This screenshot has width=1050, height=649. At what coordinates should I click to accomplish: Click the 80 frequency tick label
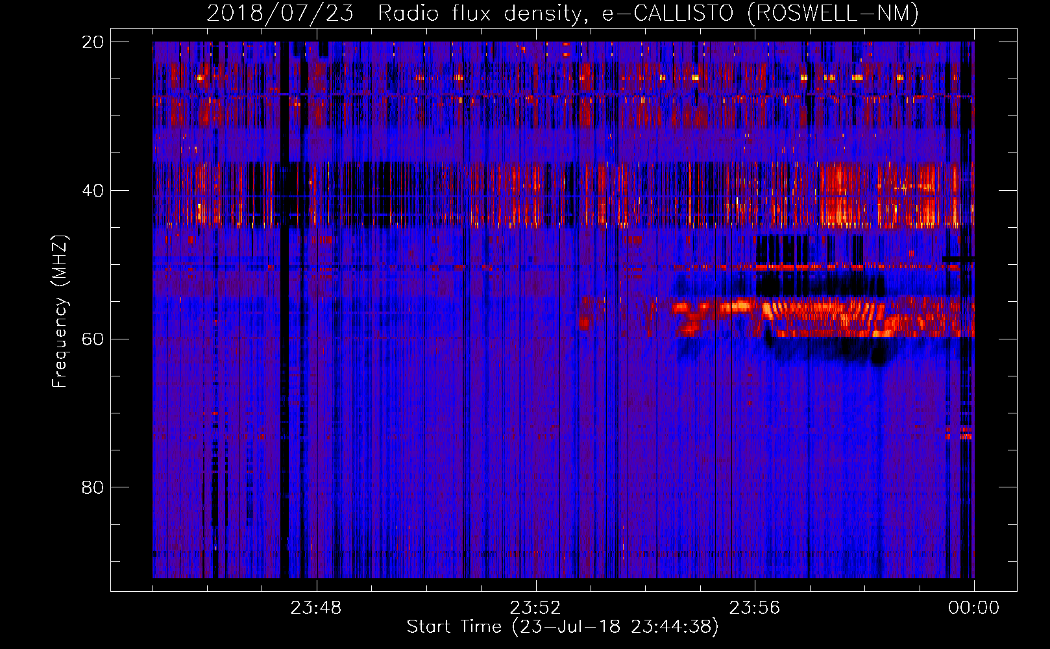click(93, 487)
